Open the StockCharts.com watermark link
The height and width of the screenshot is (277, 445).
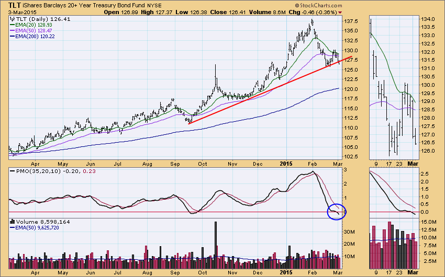318,5
